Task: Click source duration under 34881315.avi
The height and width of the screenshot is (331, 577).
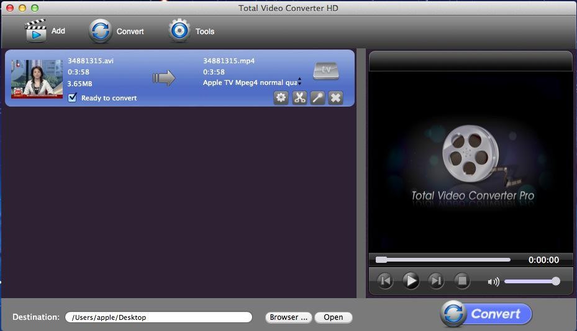Action: tap(78, 72)
